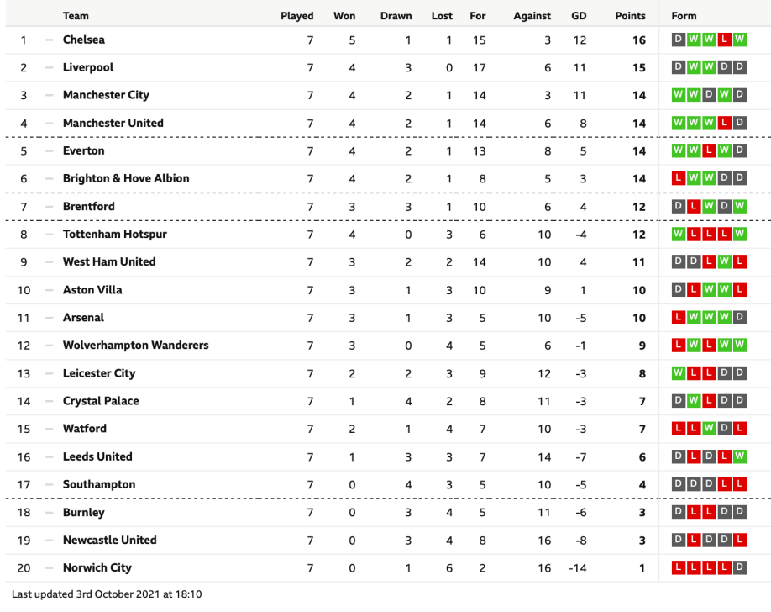771x612 pixels.
Task: Click Manchester United's red L form badge
Action: coord(724,123)
